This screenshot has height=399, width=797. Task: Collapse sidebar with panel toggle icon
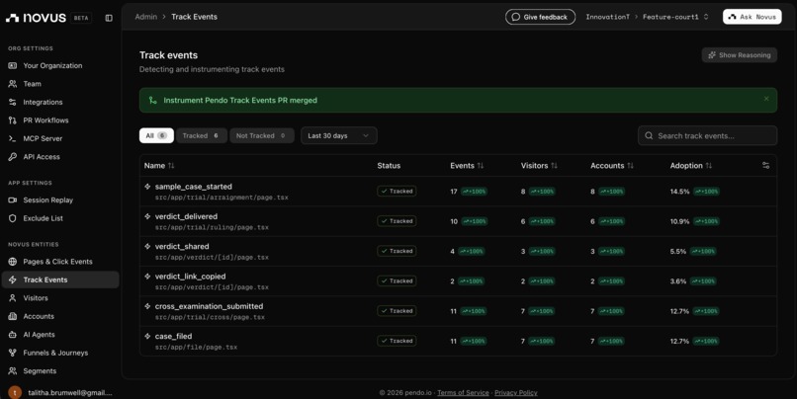tap(109, 18)
